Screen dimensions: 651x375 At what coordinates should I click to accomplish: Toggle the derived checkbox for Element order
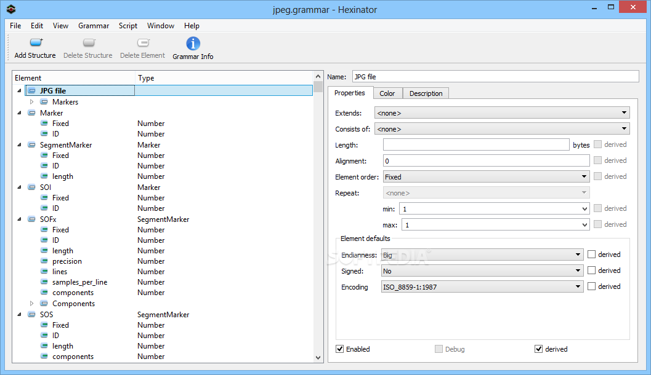(x=598, y=176)
